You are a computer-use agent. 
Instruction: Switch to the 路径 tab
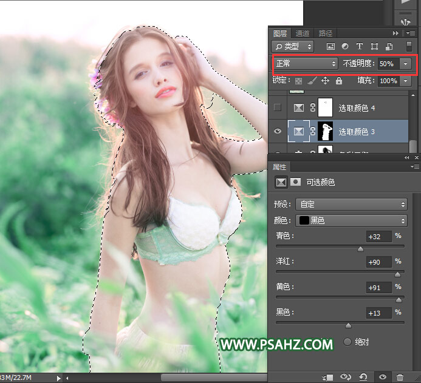point(326,33)
